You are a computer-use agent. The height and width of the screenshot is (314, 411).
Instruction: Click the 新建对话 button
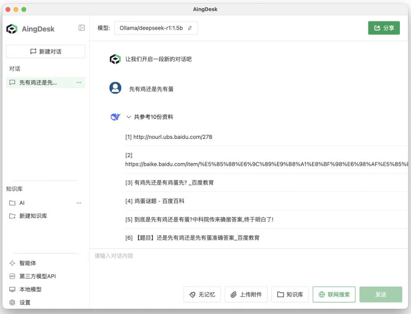(x=46, y=51)
